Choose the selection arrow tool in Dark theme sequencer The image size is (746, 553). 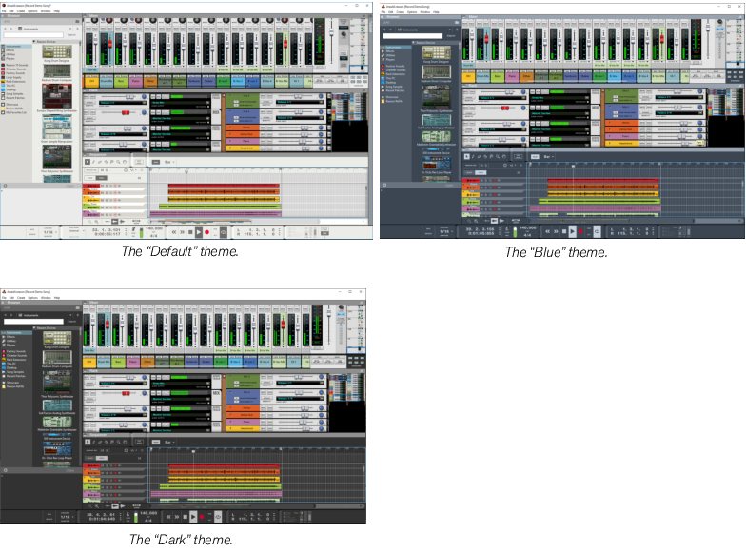pos(87,442)
